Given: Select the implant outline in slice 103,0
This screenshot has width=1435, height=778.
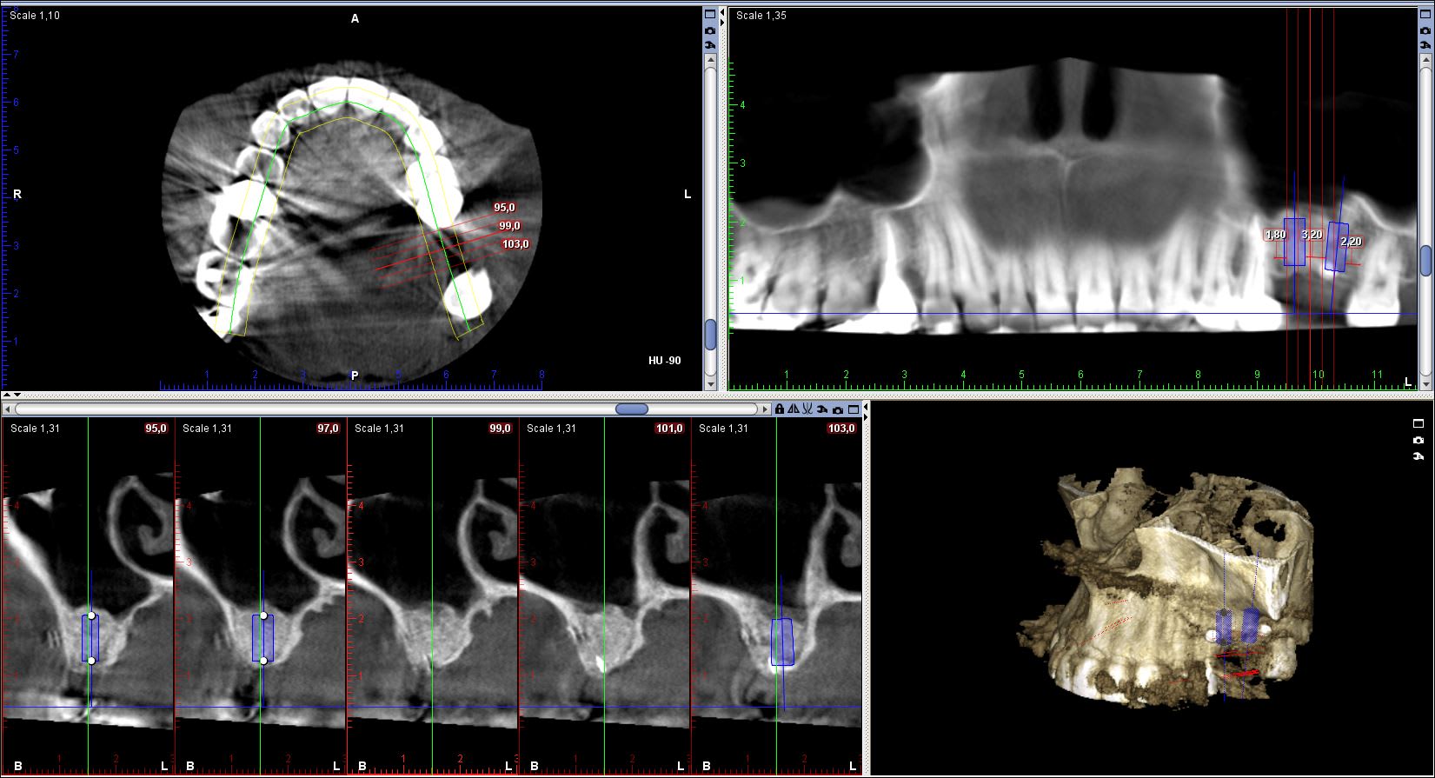Looking at the screenshot, I should (782, 642).
